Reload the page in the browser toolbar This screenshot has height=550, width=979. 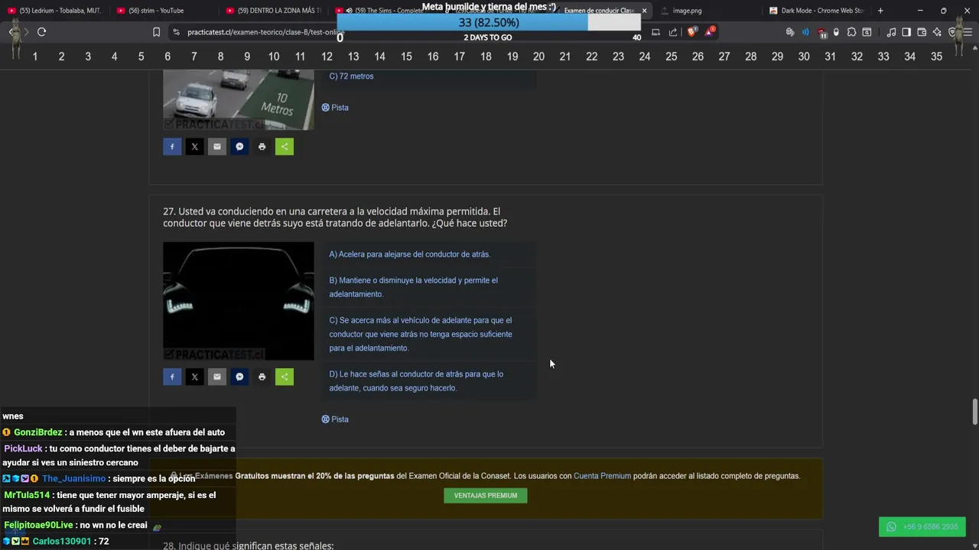[41, 32]
